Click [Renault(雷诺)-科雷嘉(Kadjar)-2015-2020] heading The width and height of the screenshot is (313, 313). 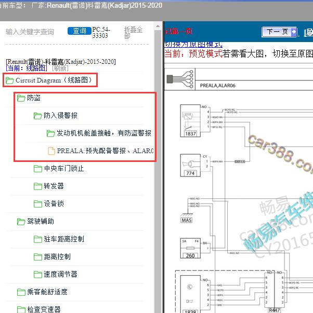[x=61, y=62]
